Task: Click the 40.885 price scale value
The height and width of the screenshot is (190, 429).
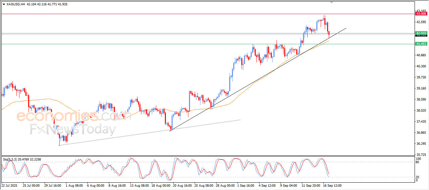Action: [421, 55]
